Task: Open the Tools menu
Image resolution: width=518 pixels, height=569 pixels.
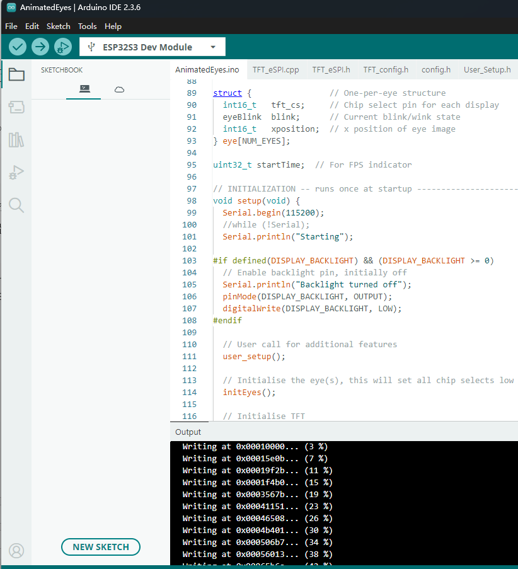Action: 88,26
